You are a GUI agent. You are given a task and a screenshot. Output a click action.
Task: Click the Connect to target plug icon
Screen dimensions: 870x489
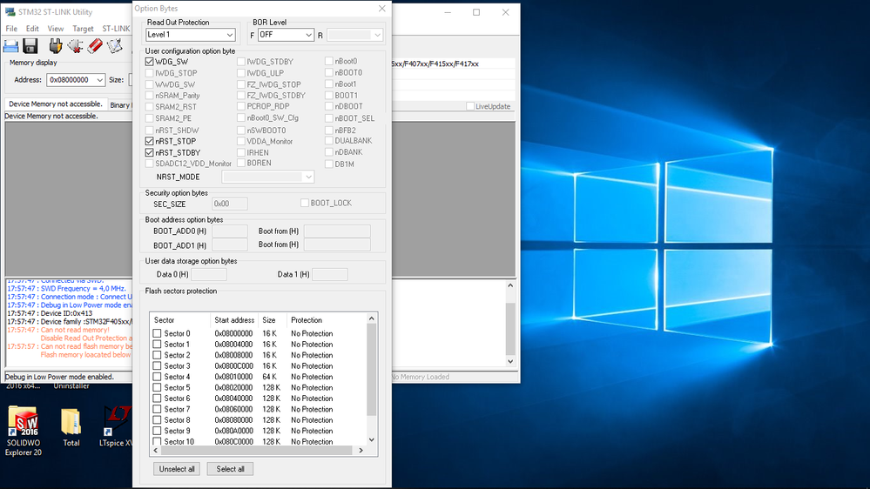point(56,45)
